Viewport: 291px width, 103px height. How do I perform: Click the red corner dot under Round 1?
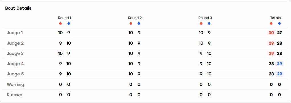(60, 24)
